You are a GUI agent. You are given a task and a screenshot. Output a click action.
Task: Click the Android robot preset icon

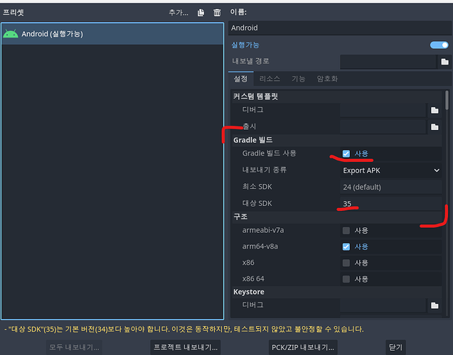11,34
